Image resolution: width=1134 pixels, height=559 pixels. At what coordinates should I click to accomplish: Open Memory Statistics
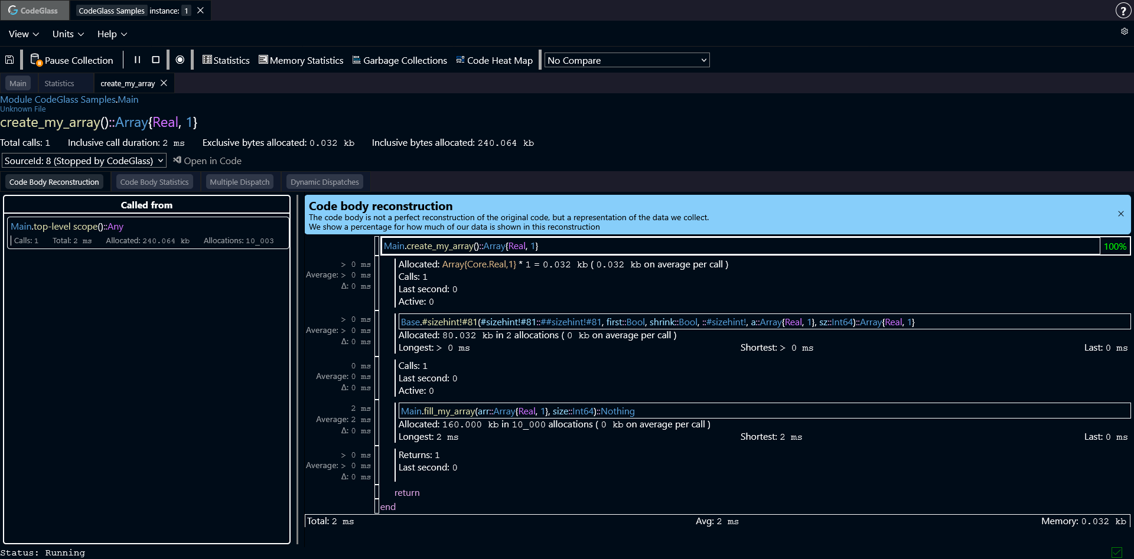click(301, 60)
